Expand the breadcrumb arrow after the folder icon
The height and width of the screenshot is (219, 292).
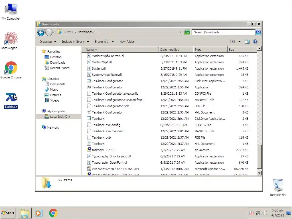tap(65, 32)
